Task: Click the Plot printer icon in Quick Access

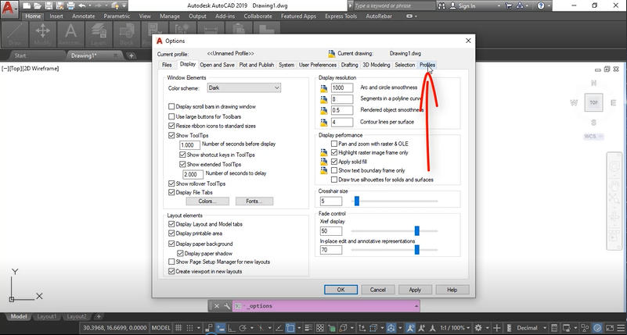Action: 70,5
